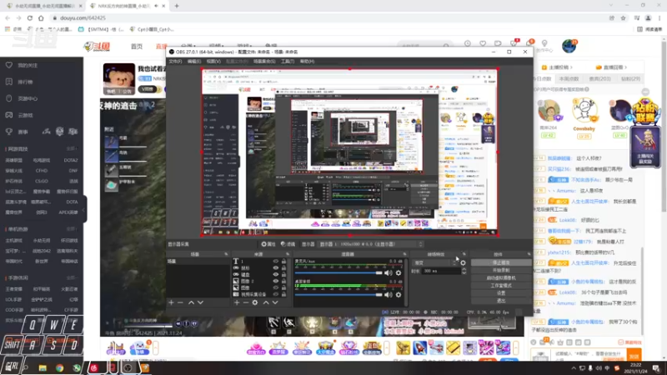Open 云游戏 gamepad item in Douyu sidebar

tap(20, 115)
